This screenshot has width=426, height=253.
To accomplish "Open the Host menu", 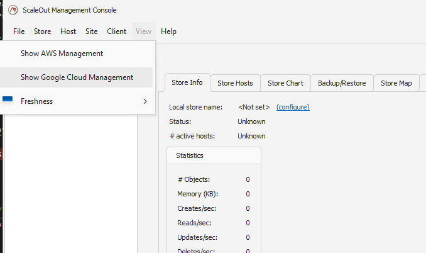I will (68, 31).
